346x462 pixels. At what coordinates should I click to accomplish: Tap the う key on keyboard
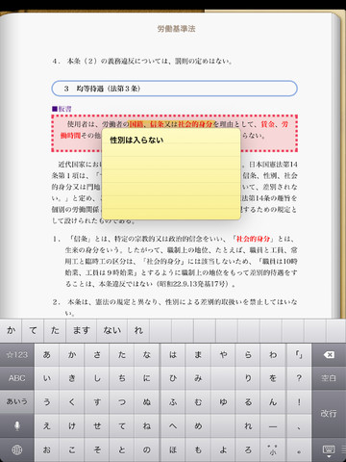[x=47, y=402]
